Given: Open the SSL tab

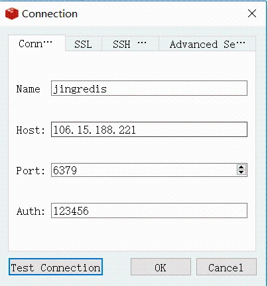Looking at the screenshot, I should point(84,44).
